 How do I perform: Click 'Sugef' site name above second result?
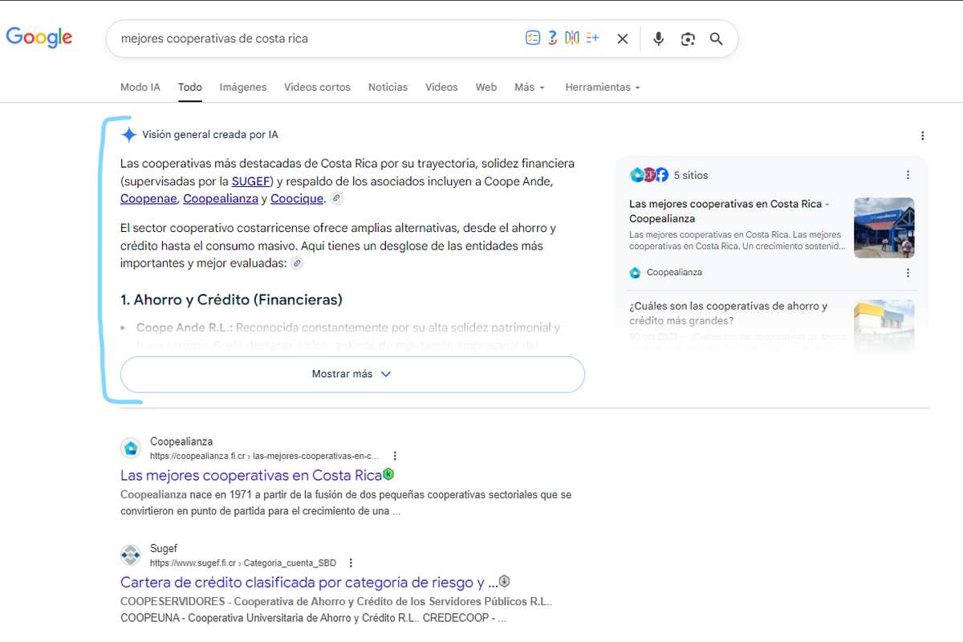163,548
